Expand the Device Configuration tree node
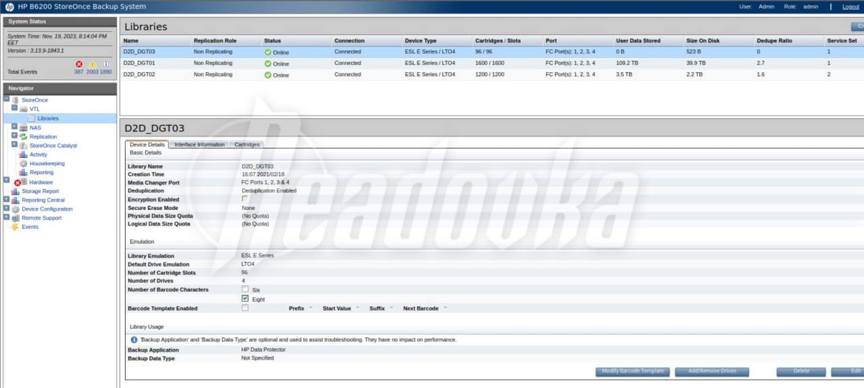Viewport: 864px width, 388px height. pos(7,208)
